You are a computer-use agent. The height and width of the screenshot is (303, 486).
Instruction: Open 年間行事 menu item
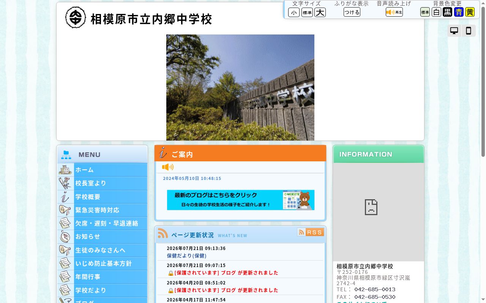point(102,277)
